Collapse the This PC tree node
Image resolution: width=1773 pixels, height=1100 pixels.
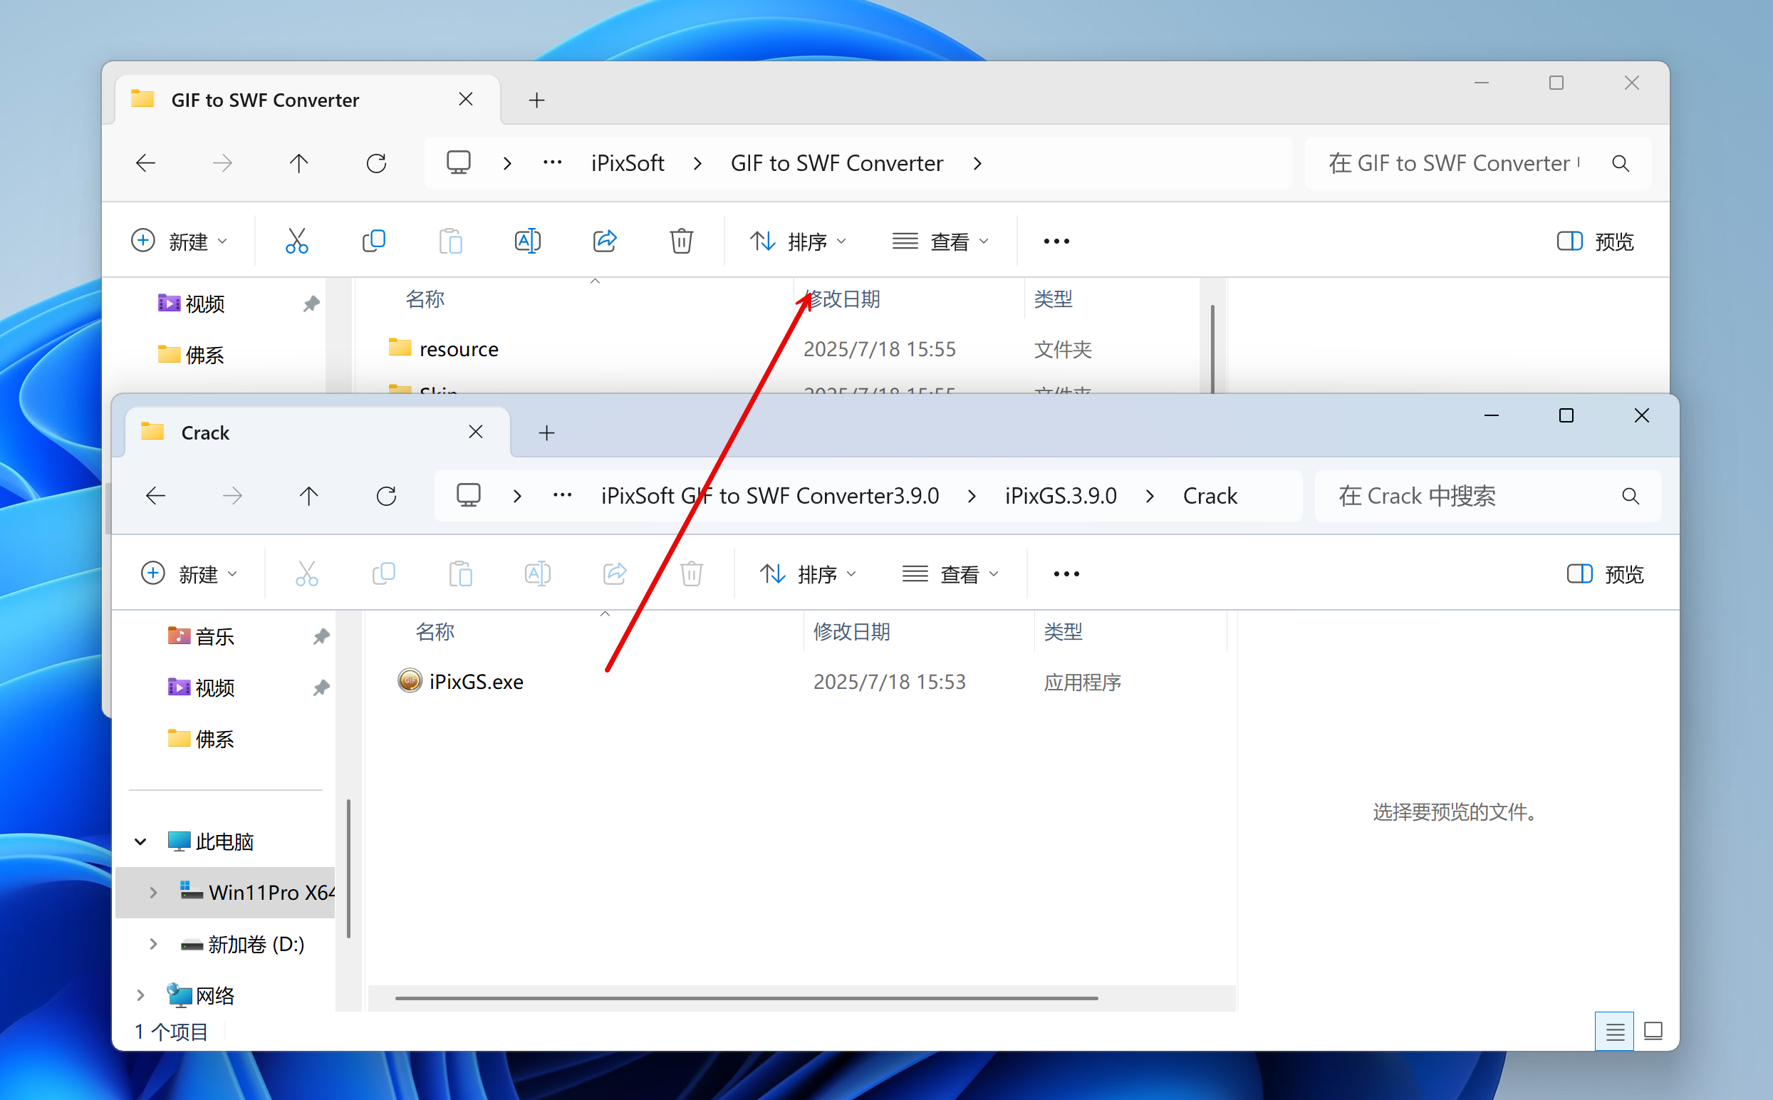pyautogui.click(x=140, y=841)
